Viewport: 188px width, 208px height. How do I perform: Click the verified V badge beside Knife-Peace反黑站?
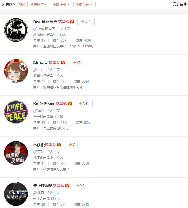[x=70, y=103]
